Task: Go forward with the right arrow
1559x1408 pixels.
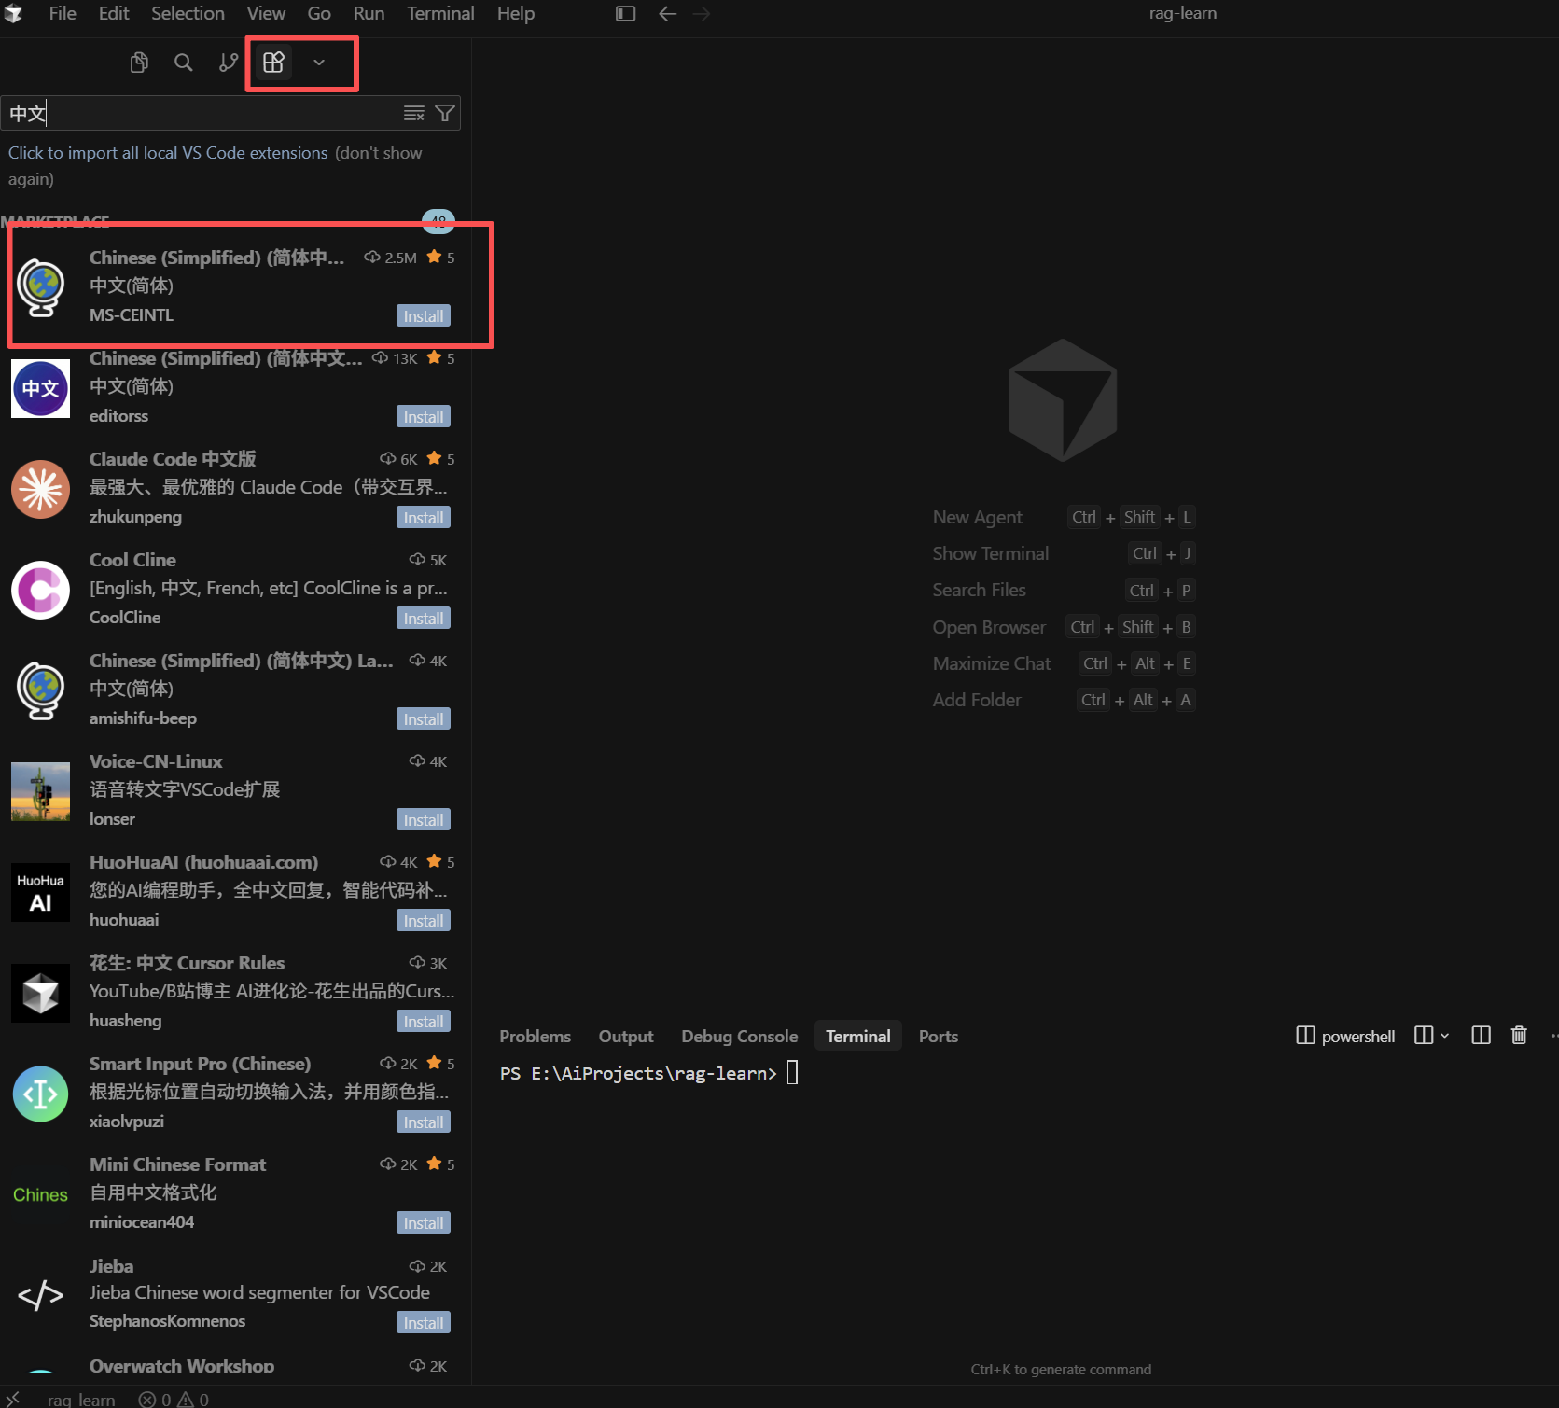Action: [702, 13]
